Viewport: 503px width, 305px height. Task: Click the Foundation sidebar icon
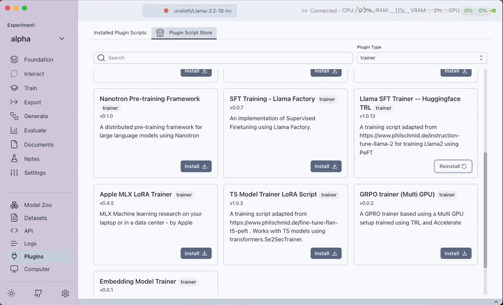tap(14, 60)
